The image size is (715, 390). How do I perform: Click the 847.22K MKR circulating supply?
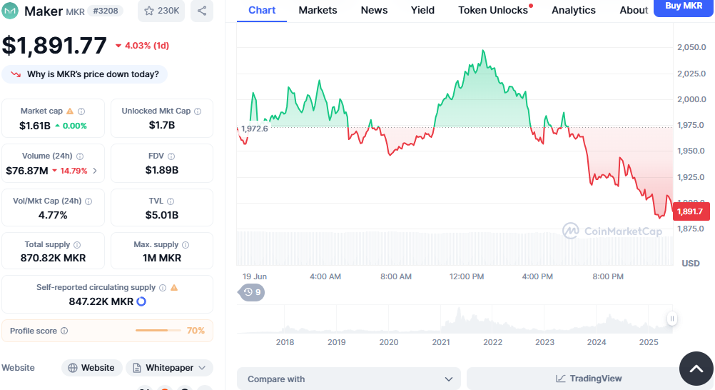[101, 301]
